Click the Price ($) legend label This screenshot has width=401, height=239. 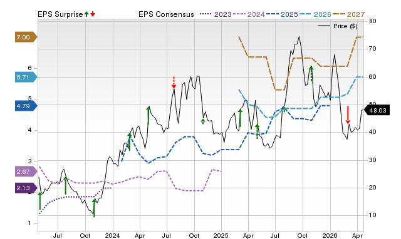(x=345, y=26)
